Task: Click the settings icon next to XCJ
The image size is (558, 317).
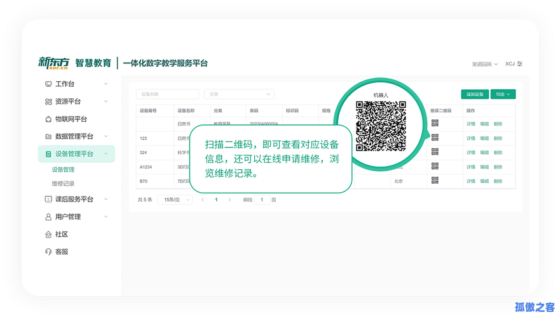Action: [520, 64]
